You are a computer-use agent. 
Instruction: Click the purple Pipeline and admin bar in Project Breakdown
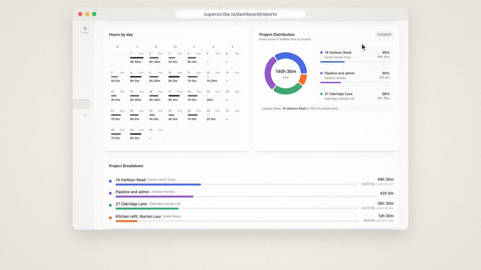click(x=154, y=196)
